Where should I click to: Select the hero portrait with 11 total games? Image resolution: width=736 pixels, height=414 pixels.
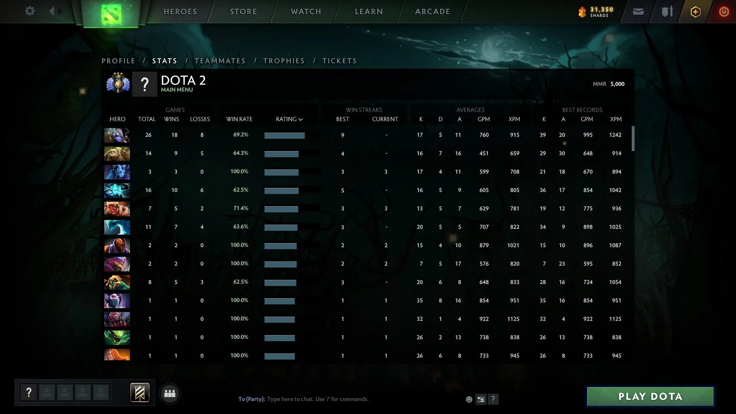[x=117, y=227]
